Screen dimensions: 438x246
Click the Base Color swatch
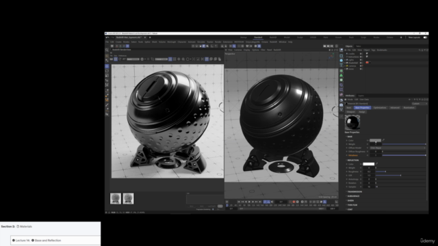pyautogui.click(x=375, y=140)
